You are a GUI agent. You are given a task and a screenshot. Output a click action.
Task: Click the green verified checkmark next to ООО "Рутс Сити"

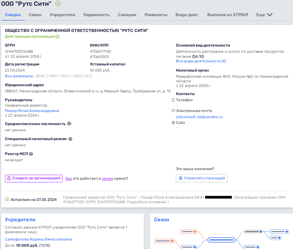pyautogui.click(x=58, y=3)
